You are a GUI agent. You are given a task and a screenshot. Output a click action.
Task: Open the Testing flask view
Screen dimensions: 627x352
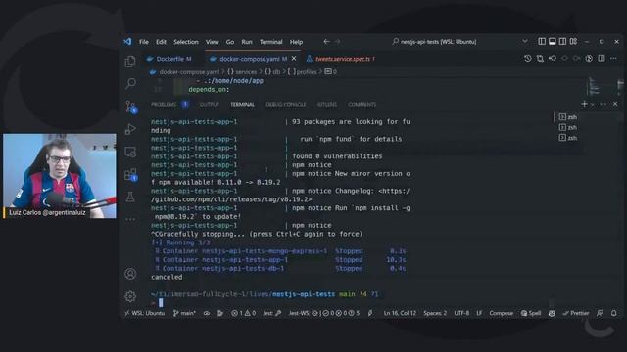130,197
